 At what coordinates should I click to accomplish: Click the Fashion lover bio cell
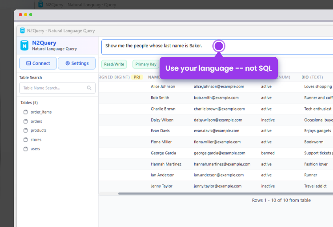pyautogui.click(x=316, y=164)
